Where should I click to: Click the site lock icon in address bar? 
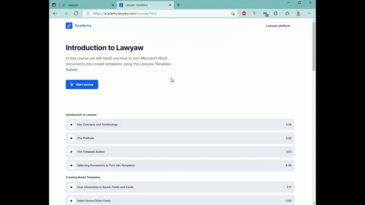pyautogui.click(x=88, y=13)
